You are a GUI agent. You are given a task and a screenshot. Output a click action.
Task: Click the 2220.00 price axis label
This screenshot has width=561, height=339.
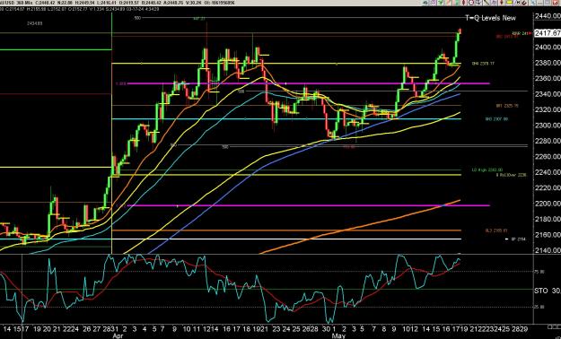(x=548, y=187)
